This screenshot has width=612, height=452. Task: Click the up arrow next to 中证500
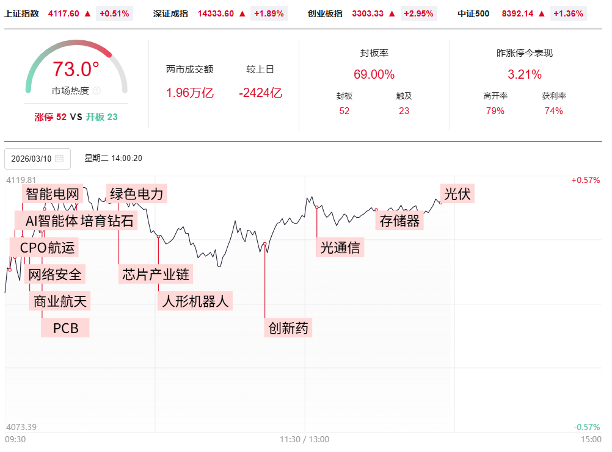(x=542, y=13)
